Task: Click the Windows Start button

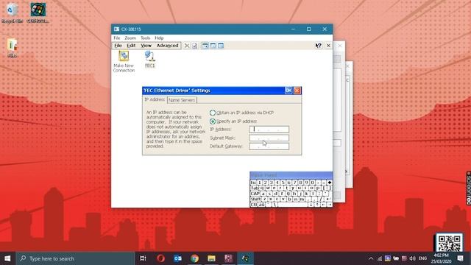Action: 7,258
